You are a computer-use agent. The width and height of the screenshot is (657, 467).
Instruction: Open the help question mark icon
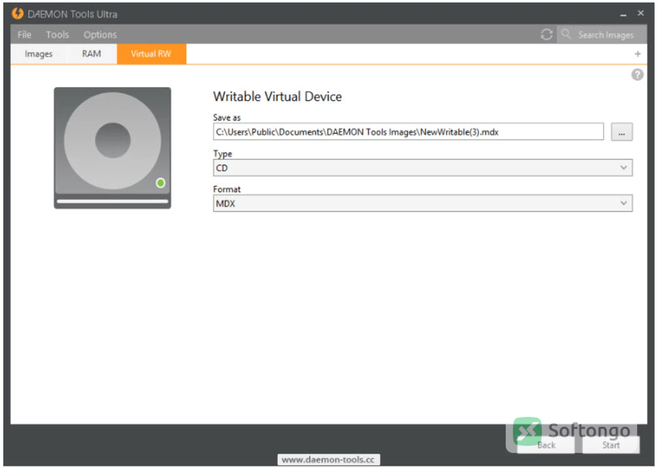637,75
